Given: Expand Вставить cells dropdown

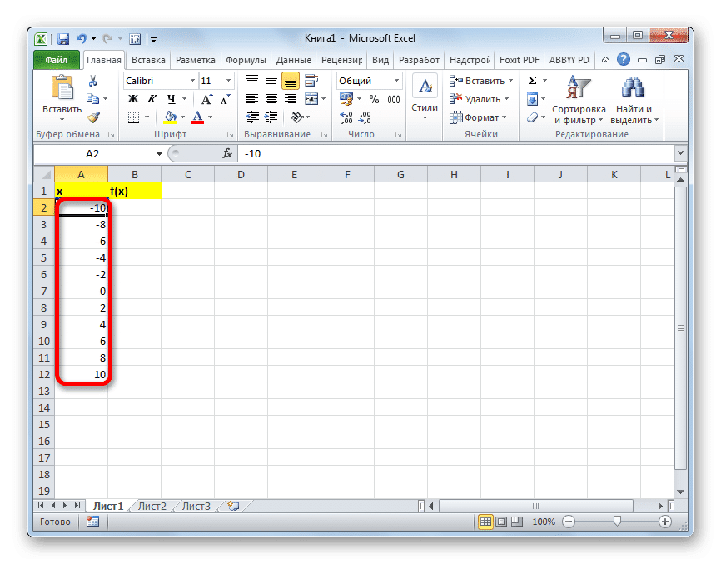Looking at the screenshot, I should click(x=510, y=81).
